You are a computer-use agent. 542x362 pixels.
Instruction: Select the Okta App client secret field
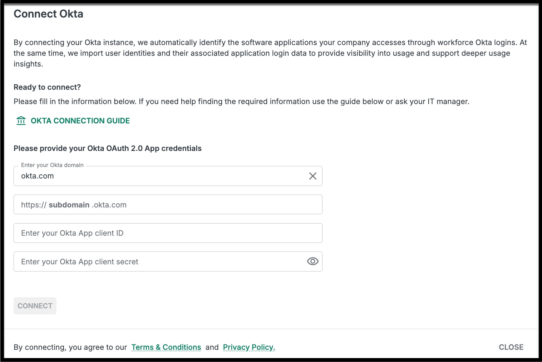[161, 262]
